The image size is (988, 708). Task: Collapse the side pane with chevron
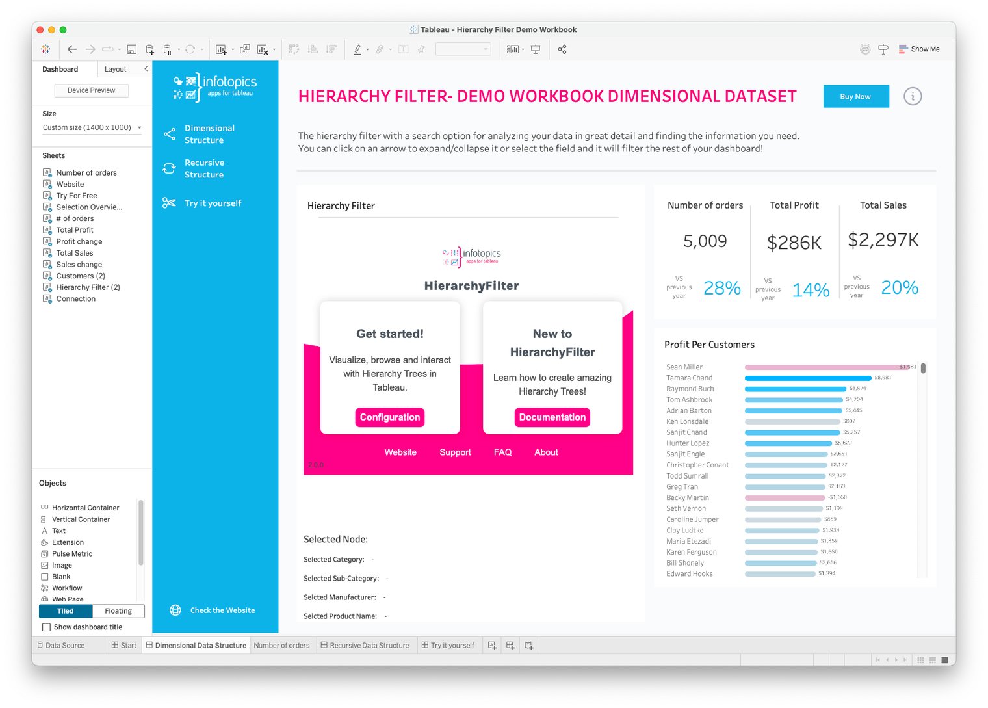click(x=146, y=69)
